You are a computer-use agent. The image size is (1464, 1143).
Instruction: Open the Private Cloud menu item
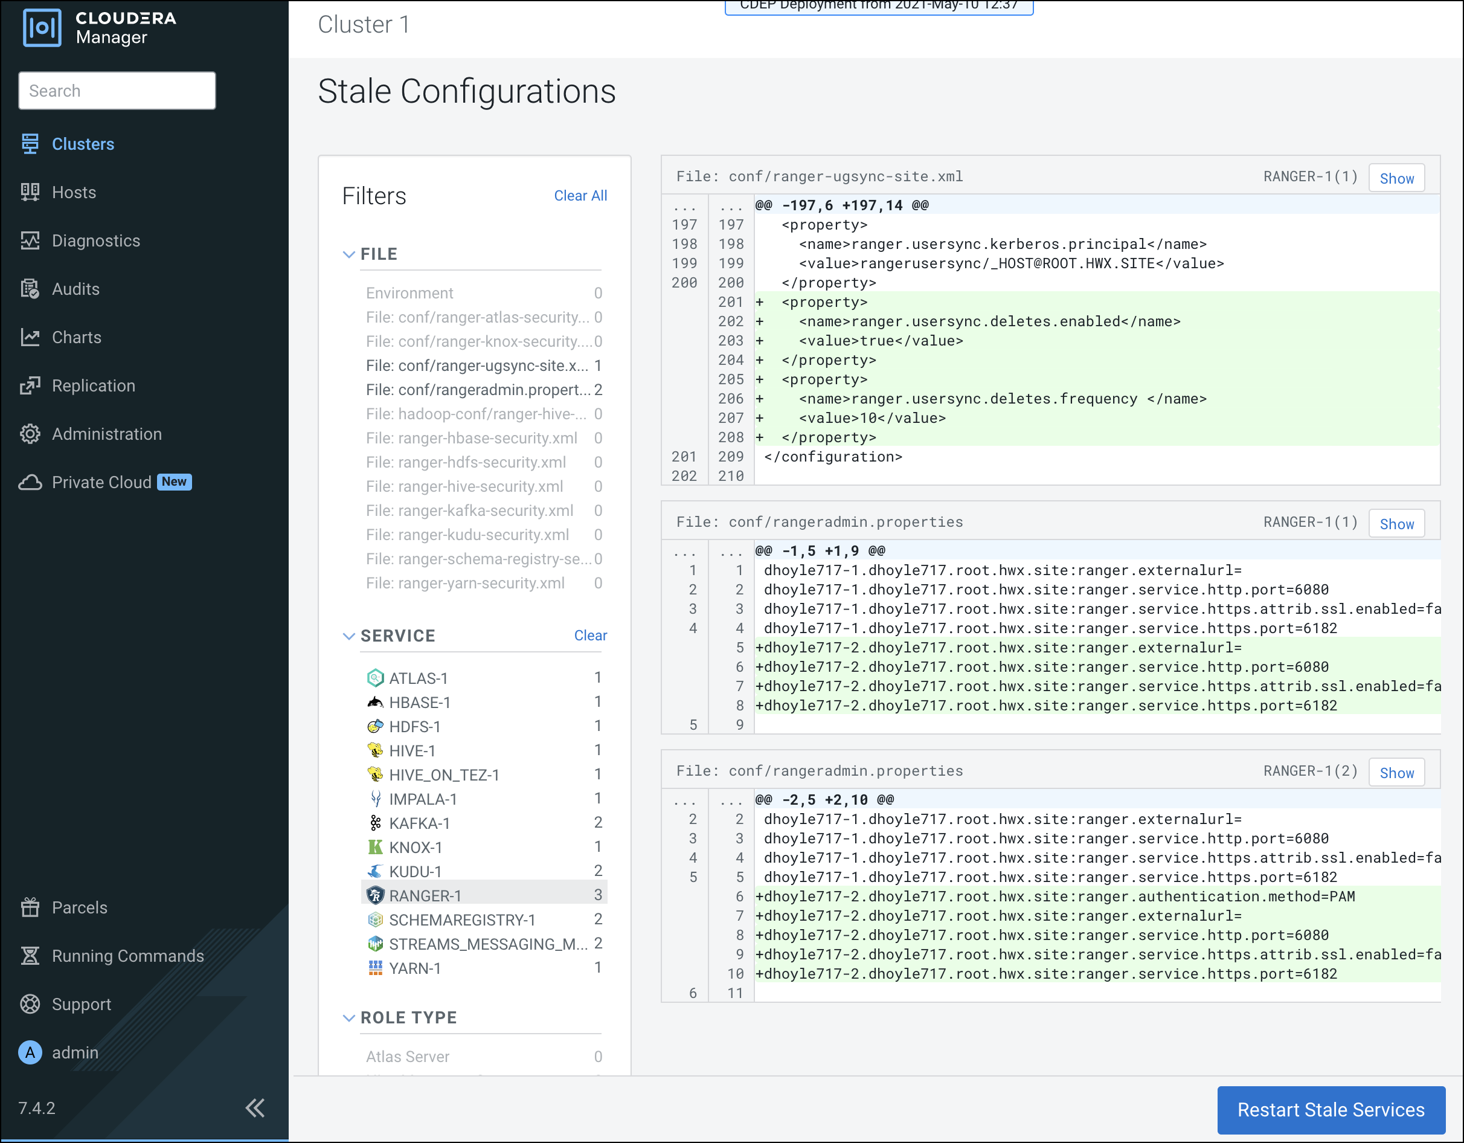coord(101,482)
